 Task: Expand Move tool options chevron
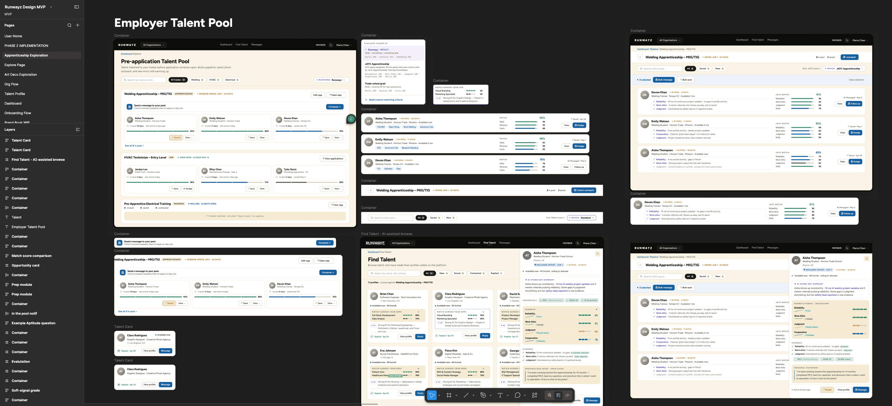click(x=439, y=395)
